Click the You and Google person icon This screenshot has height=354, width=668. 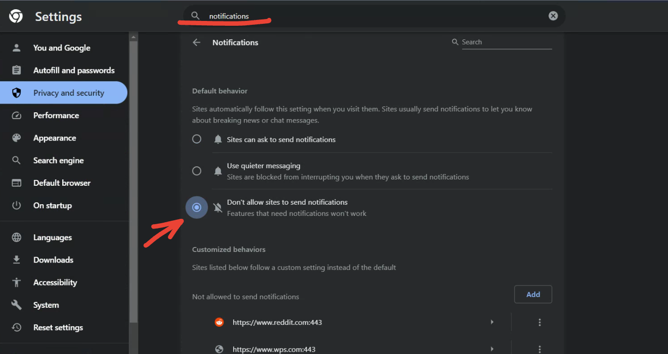17,48
